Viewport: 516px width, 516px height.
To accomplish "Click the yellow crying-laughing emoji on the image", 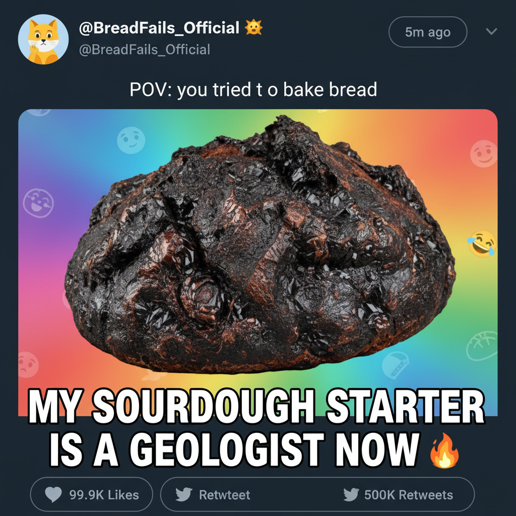I will [481, 243].
